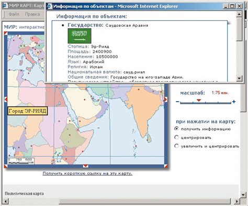Screen dimensions: 248x206
Task: Zoom out with the minus scale button
Action: click(x=177, y=102)
